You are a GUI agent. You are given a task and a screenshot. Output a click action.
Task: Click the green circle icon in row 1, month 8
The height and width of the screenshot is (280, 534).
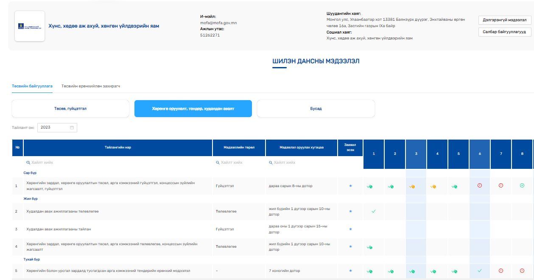(522, 186)
